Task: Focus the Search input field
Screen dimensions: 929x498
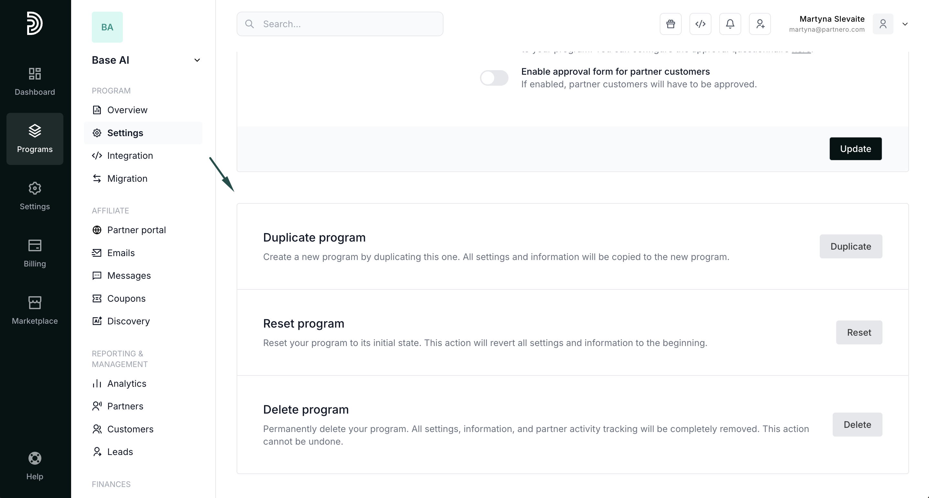Action: point(346,24)
